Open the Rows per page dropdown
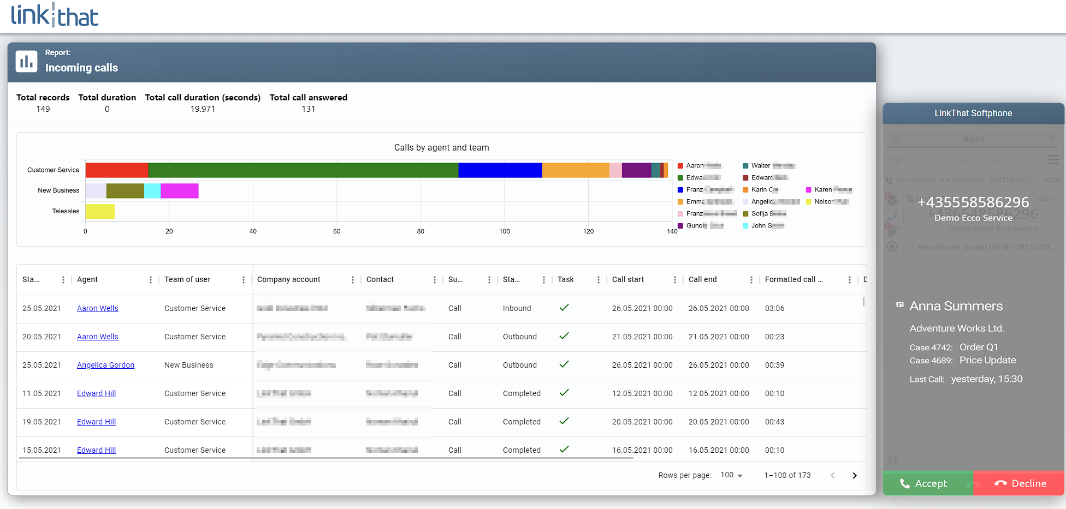1066x509 pixels. pyautogui.click(x=731, y=475)
